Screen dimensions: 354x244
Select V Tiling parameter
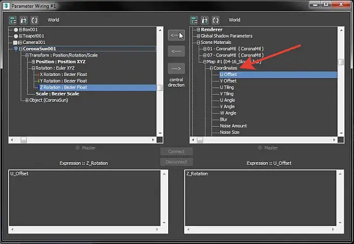[227, 94]
